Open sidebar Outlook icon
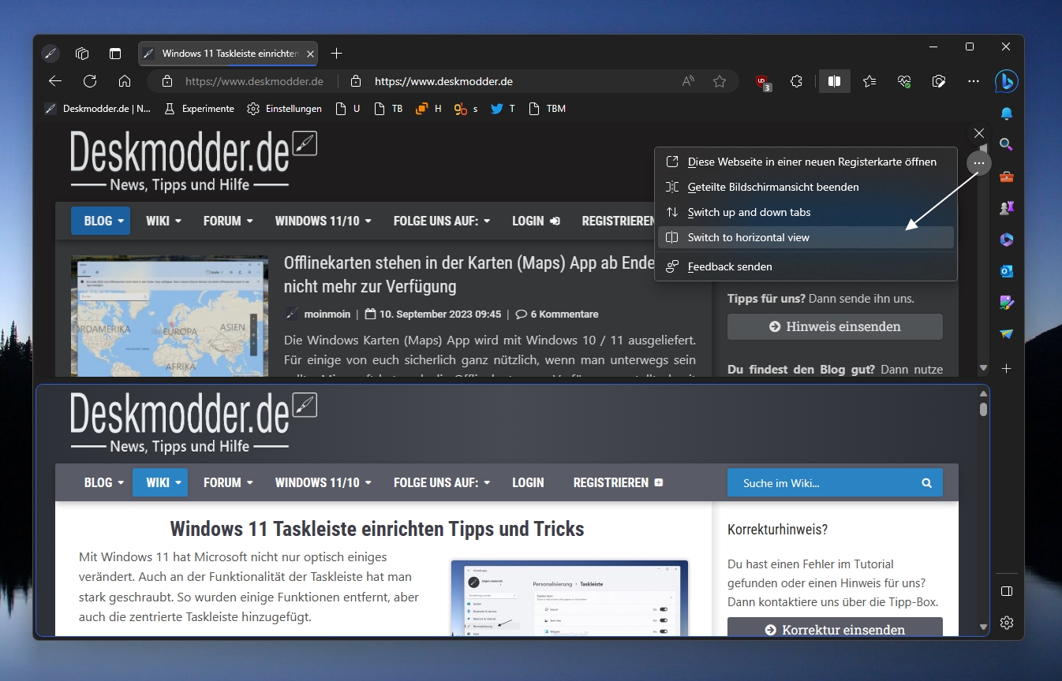Image resolution: width=1062 pixels, height=681 pixels. 1006,271
